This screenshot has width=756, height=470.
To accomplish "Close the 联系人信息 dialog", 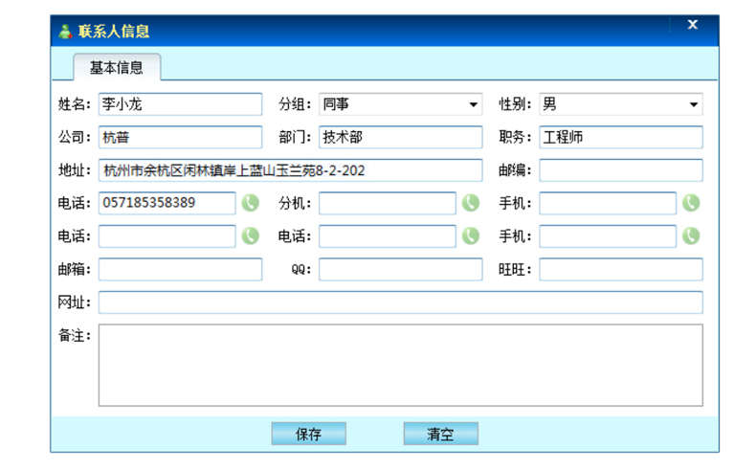I will click(692, 25).
